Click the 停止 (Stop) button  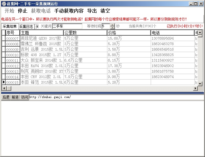(23, 11)
